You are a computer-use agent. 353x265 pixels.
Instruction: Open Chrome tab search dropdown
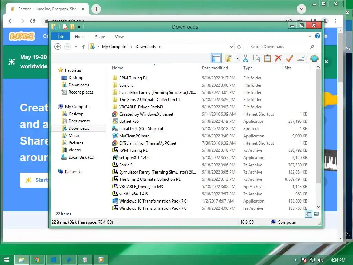point(301,9)
